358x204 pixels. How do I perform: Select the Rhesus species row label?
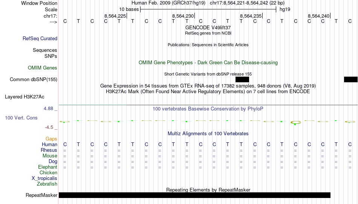49,150
